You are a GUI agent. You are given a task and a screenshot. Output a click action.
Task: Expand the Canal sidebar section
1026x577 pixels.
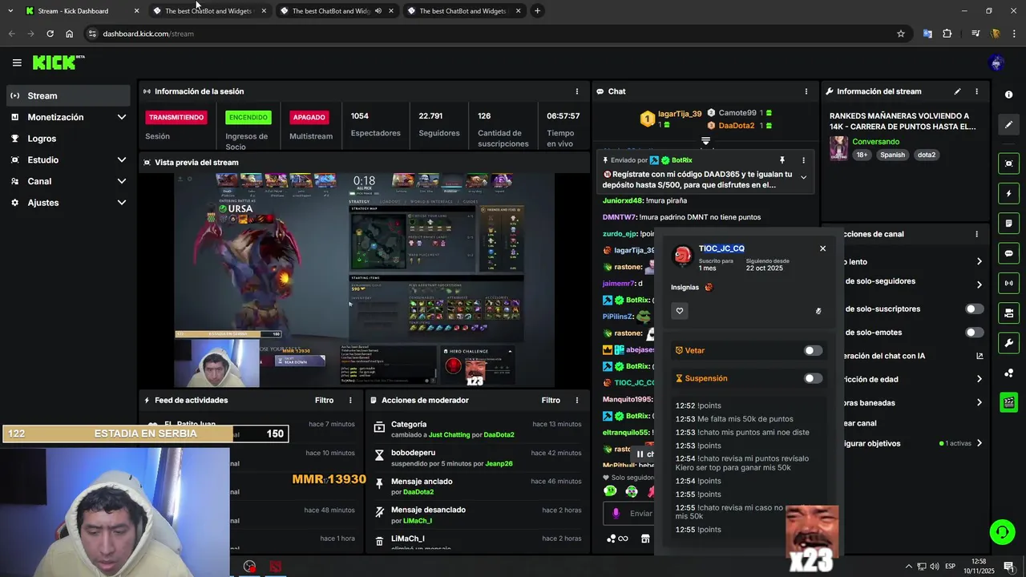tap(121, 181)
